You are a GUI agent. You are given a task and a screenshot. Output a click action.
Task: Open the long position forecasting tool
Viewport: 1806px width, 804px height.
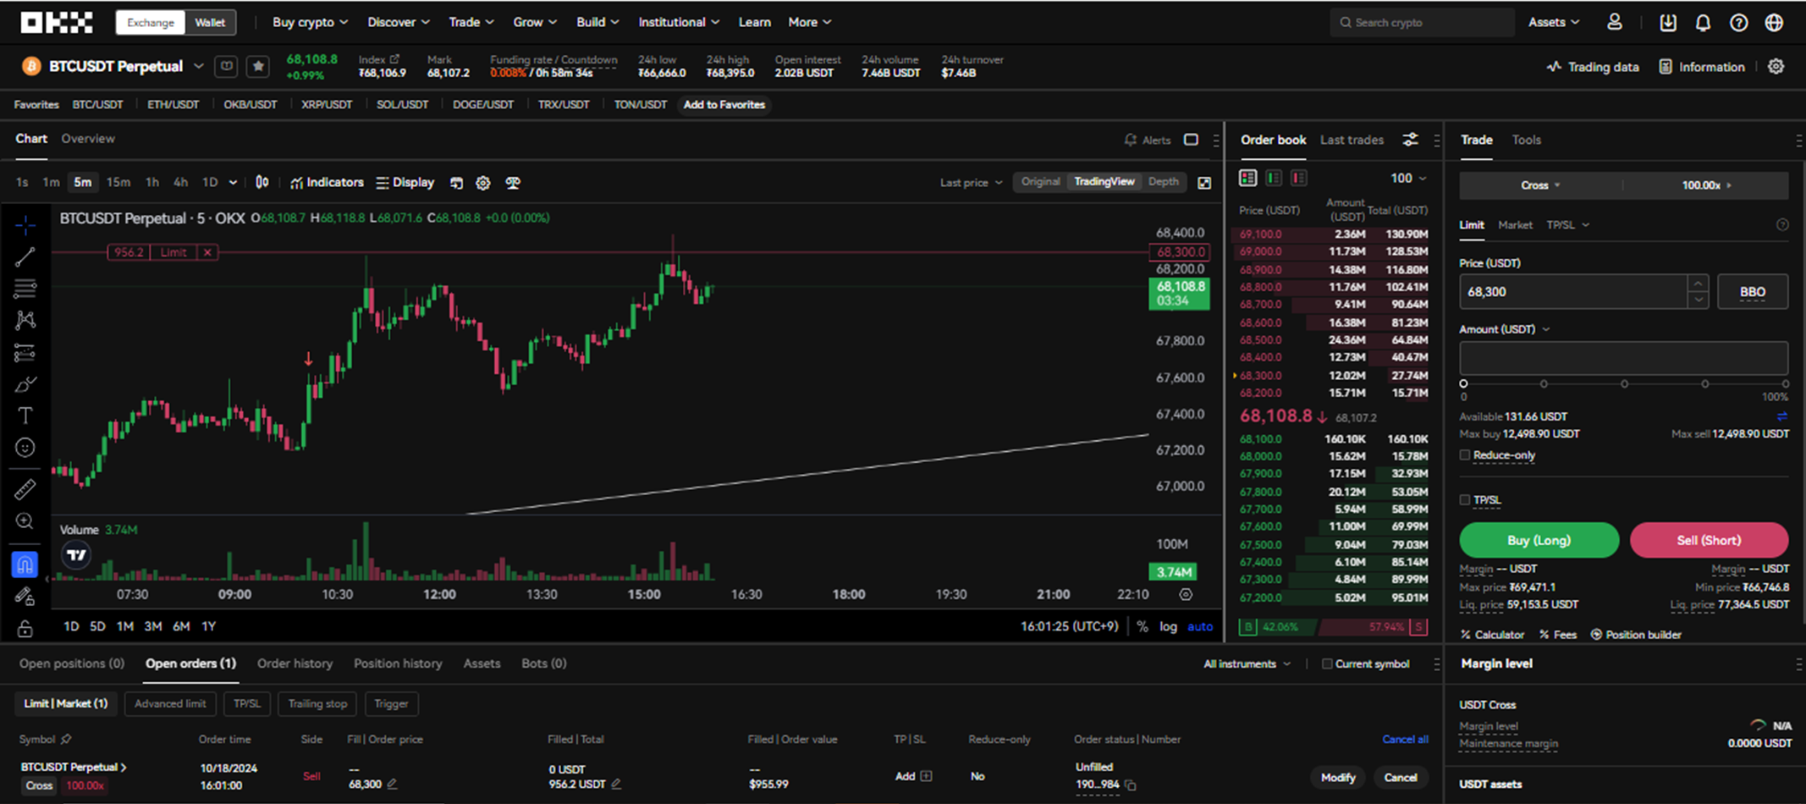coord(25,352)
